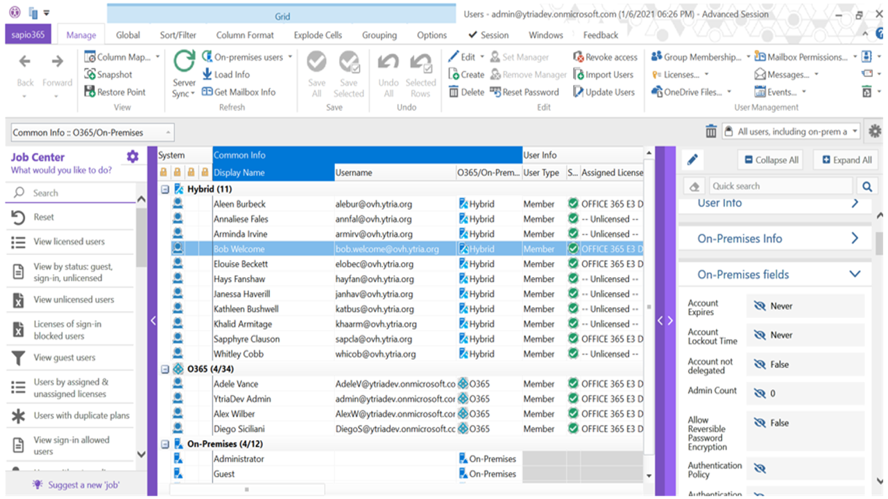Click the Server Sync refresh icon

coord(184,62)
